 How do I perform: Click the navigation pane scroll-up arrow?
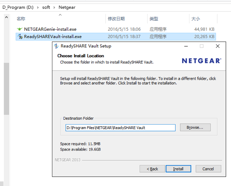7,17
